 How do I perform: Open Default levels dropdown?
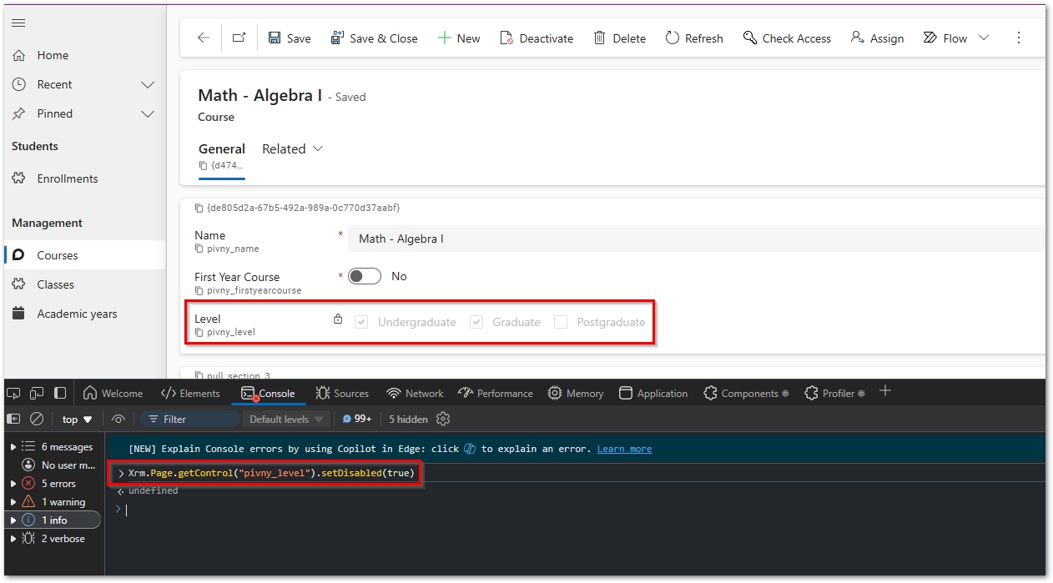(286, 419)
